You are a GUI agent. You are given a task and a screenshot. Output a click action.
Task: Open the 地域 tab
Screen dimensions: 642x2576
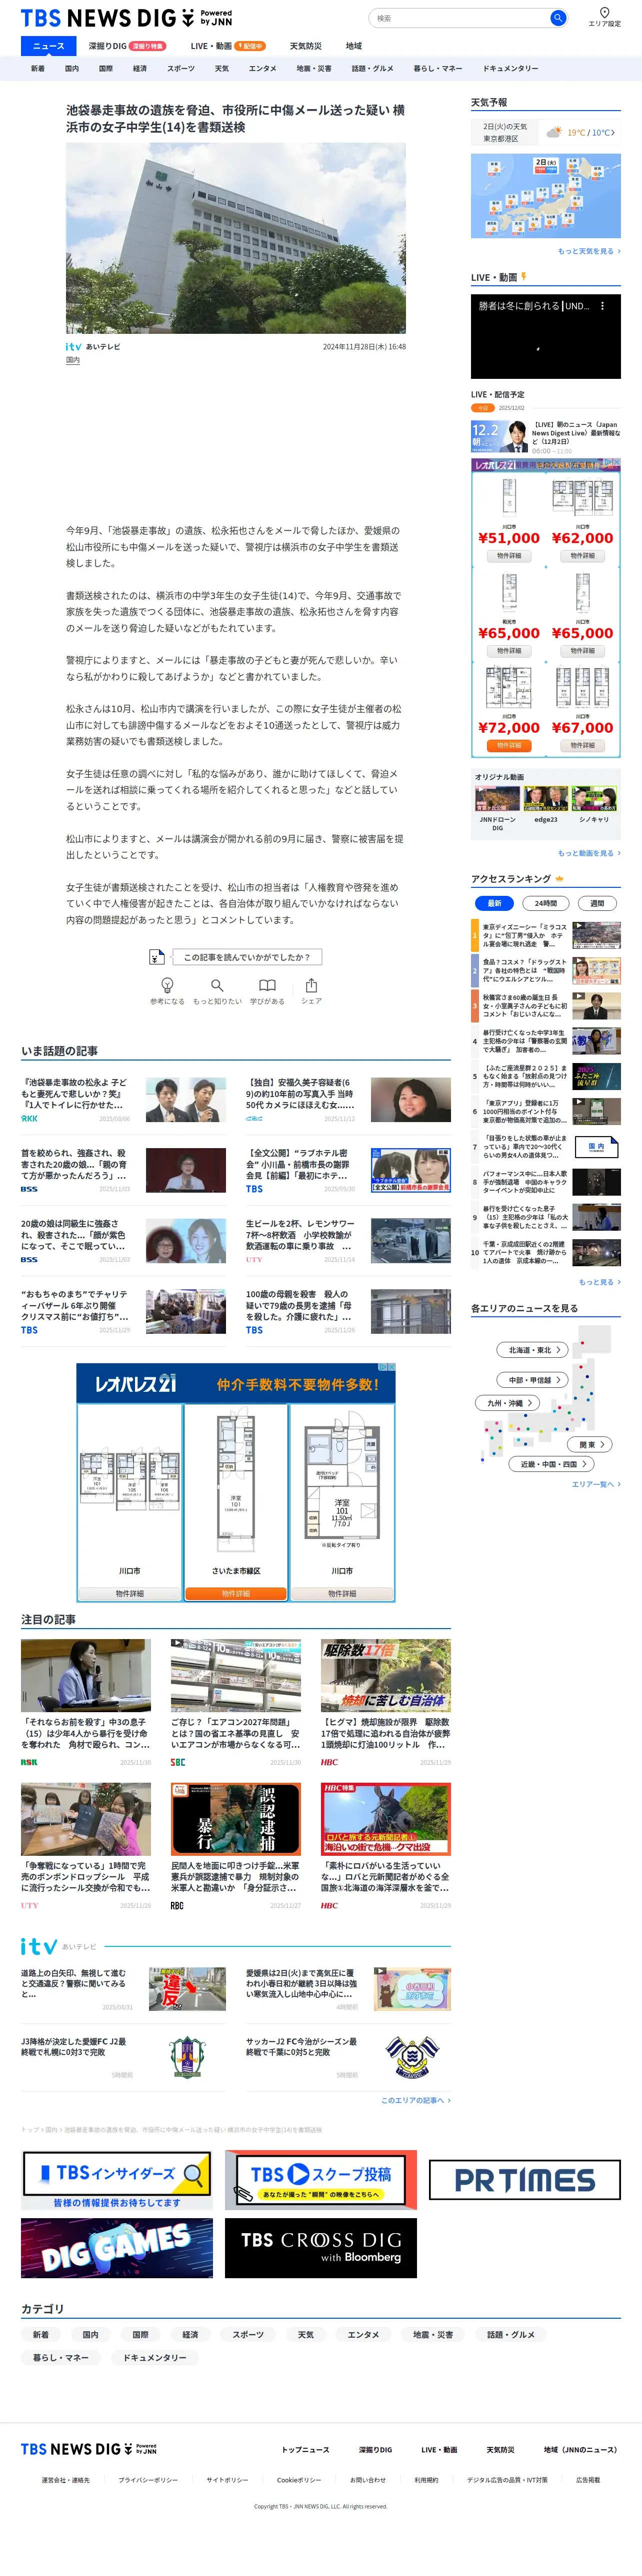click(353, 46)
